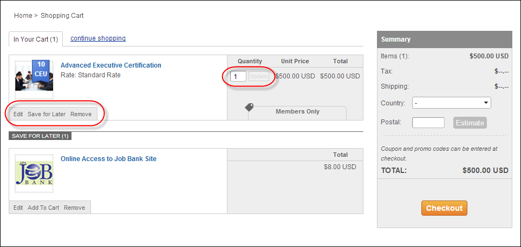This screenshot has width=521, height=247.
Task: Click the Members Only tag icon
Action: pos(249,107)
